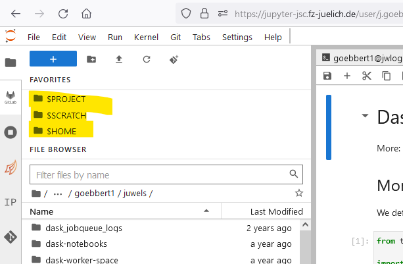Screen dimensions: 403x264
Task: Select the dask_jobqueue_logs folder
Action: click(x=161, y=228)
